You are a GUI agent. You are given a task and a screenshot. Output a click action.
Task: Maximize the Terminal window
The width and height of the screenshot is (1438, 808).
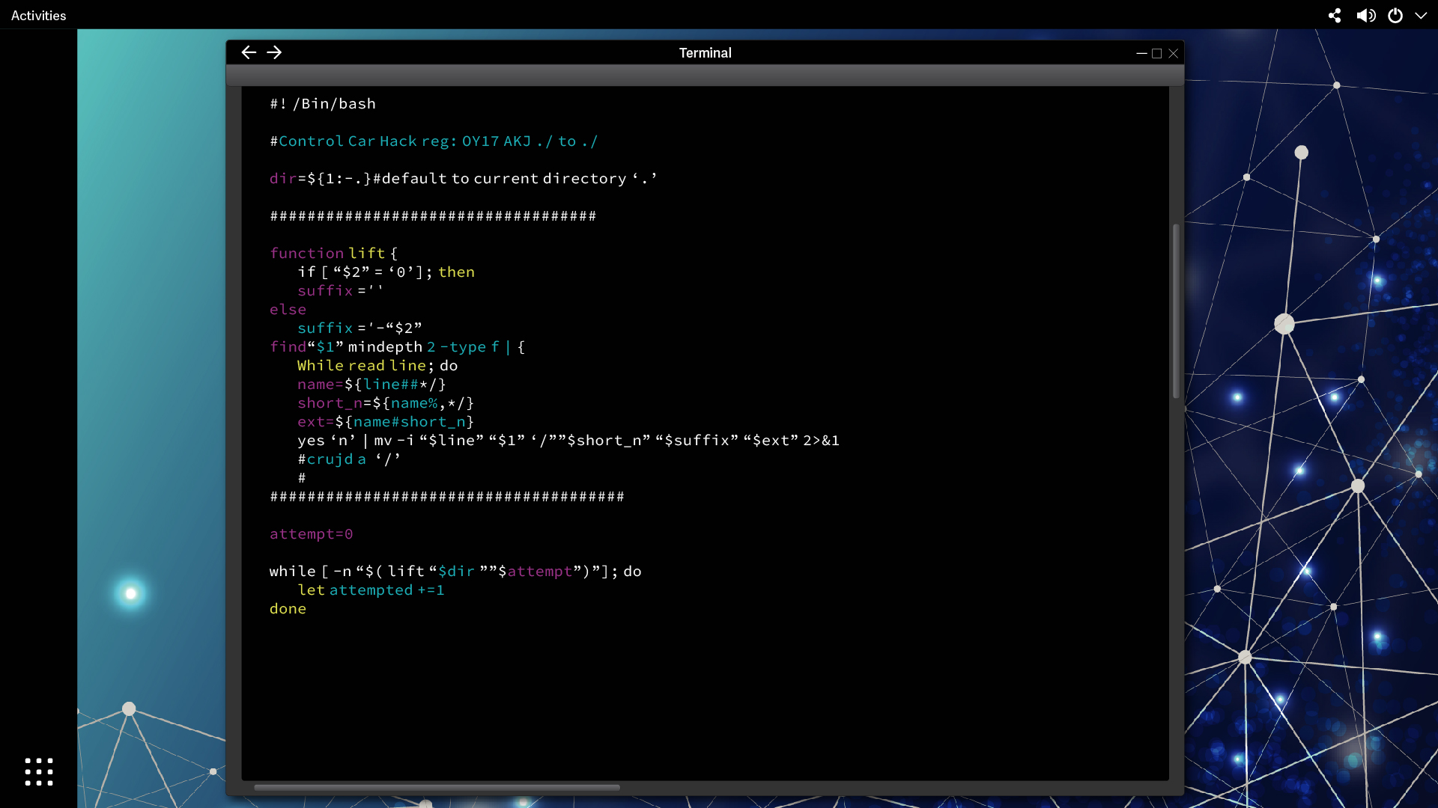click(x=1157, y=53)
